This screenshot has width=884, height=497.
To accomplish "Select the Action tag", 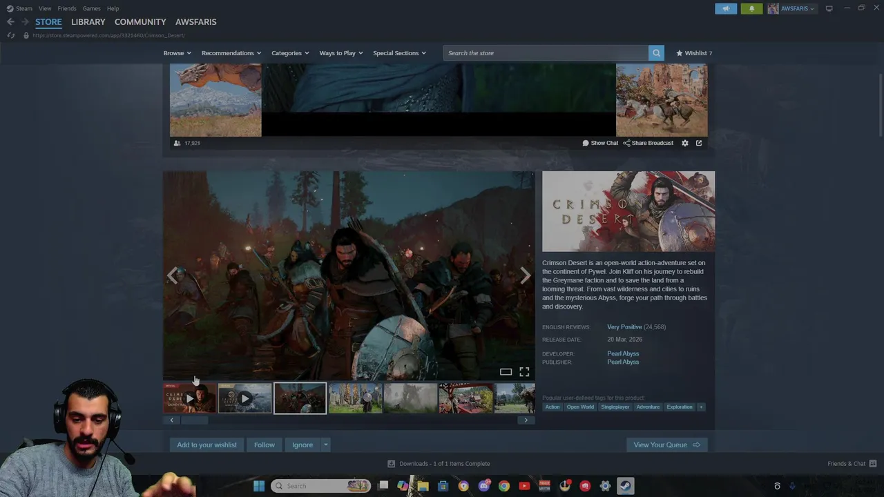I will (552, 407).
